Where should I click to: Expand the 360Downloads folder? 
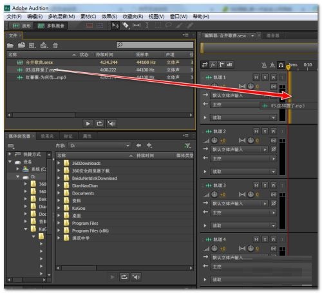59,163
